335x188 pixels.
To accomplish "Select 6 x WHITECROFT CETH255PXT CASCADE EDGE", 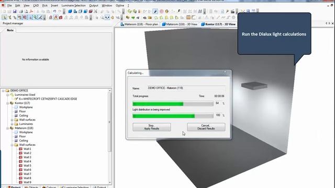I will 48,99.
